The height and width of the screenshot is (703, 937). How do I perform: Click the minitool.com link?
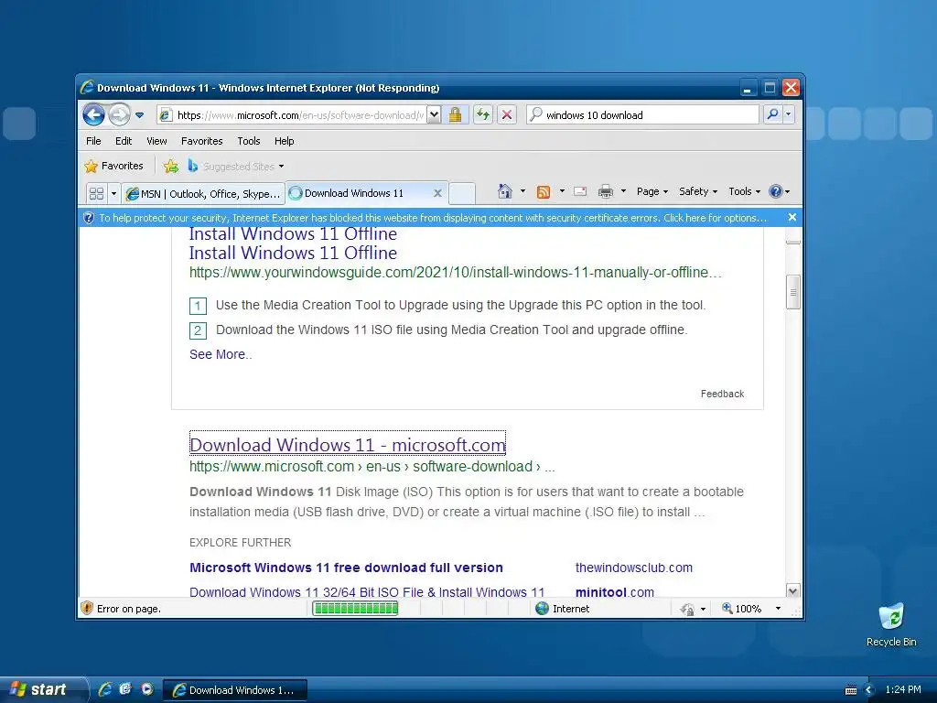point(614,592)
